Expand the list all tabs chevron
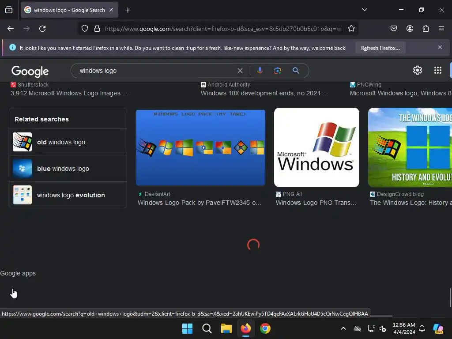 point(364,10)
